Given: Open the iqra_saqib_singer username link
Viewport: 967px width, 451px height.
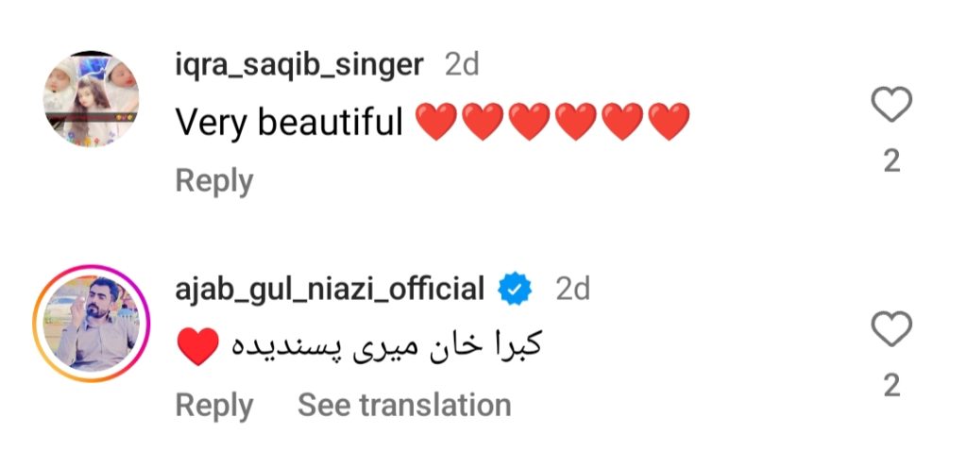Looking at the screenshot, I should (299, 65).
